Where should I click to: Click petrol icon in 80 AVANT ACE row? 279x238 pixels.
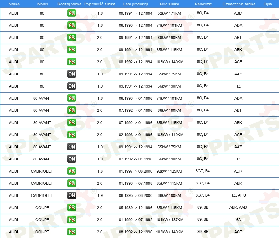coord(71,135)
